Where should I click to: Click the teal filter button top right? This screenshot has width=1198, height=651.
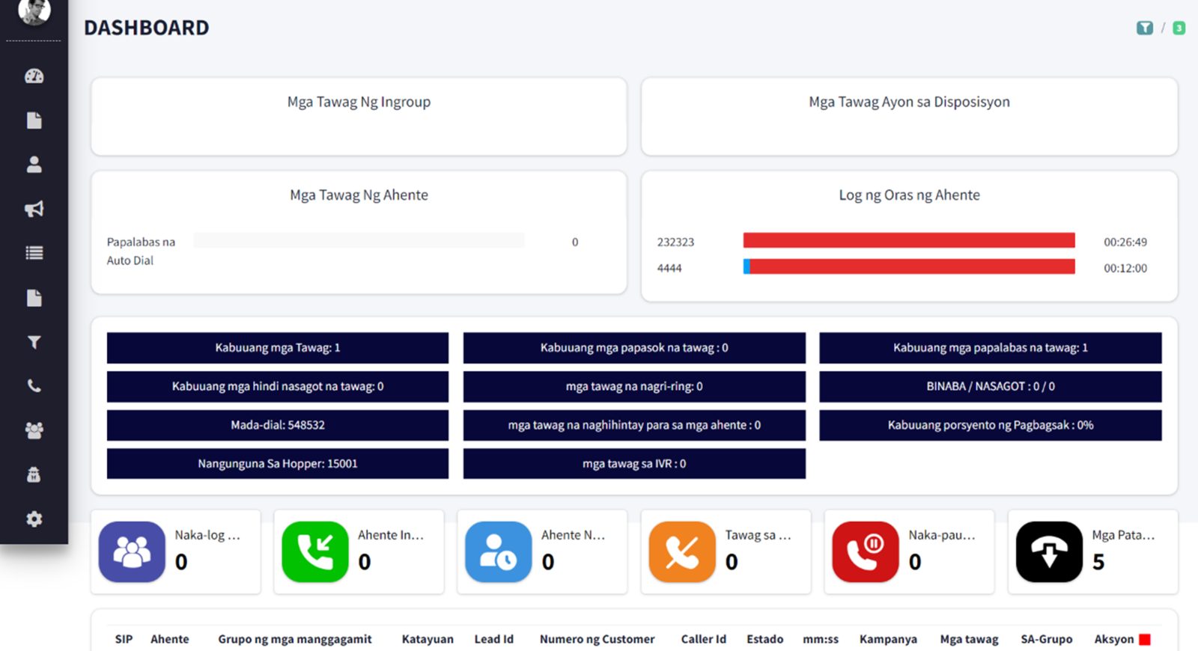click(1144, 28)
